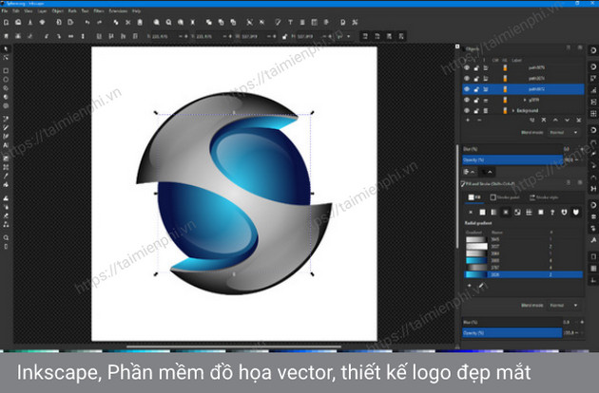This screenshot has height=393, width=599.
Task: Click the Paste clipboard icon
Action: [140, 23]
